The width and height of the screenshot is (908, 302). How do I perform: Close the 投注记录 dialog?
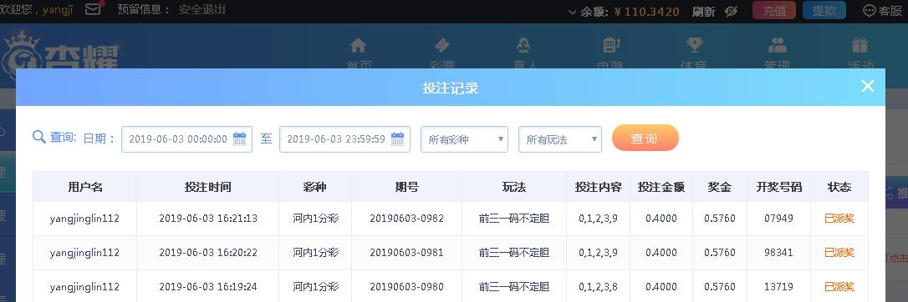(x=868, y=87)
